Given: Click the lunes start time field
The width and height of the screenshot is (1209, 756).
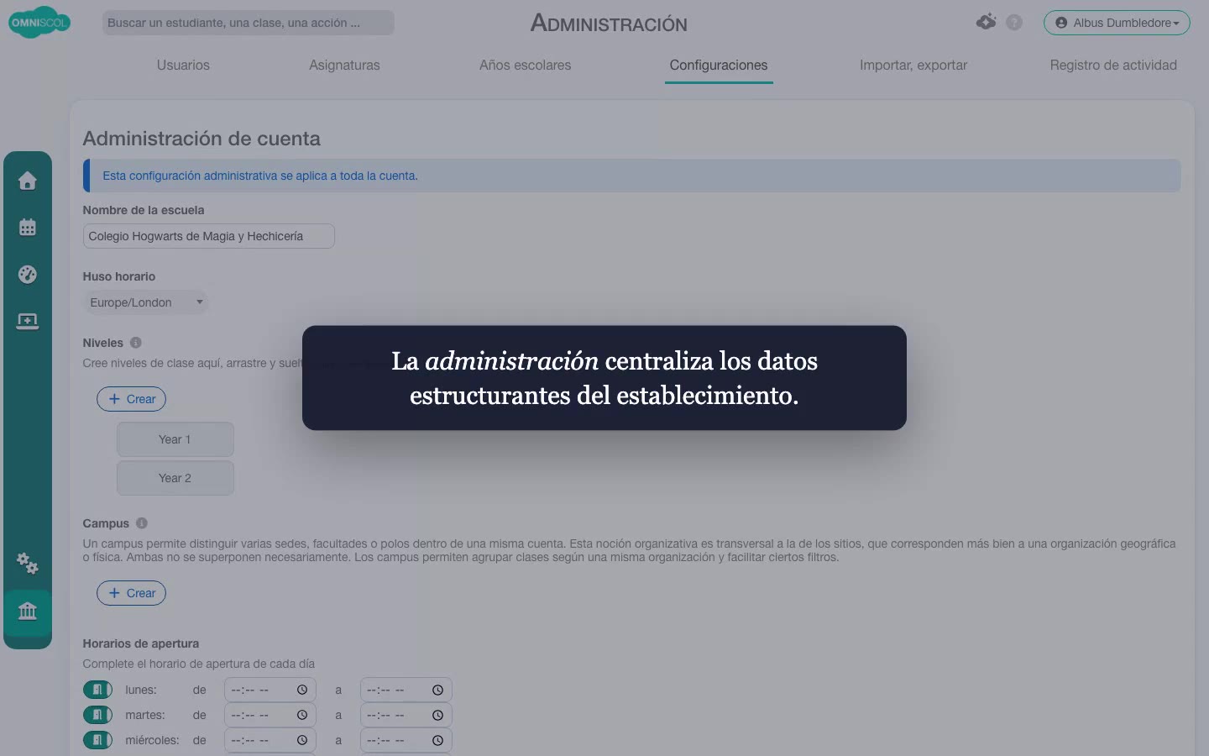Looking at the screenshot, I should tap(270, 690).
